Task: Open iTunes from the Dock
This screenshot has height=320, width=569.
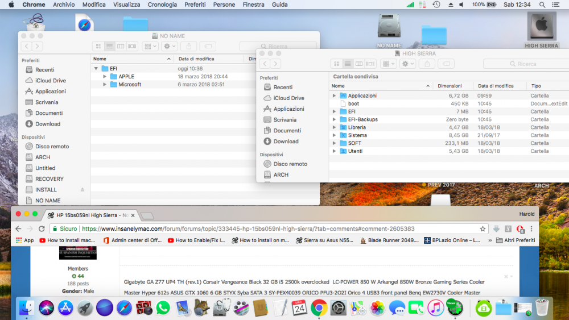Action: [x=436, y=308]
